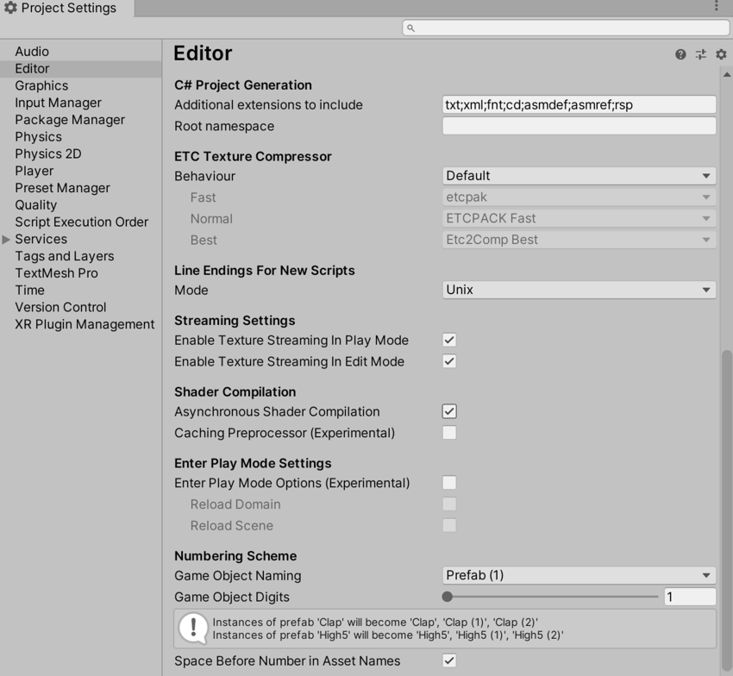Uncheck Asynchronous Shader Compilation

tap(449, 411)
